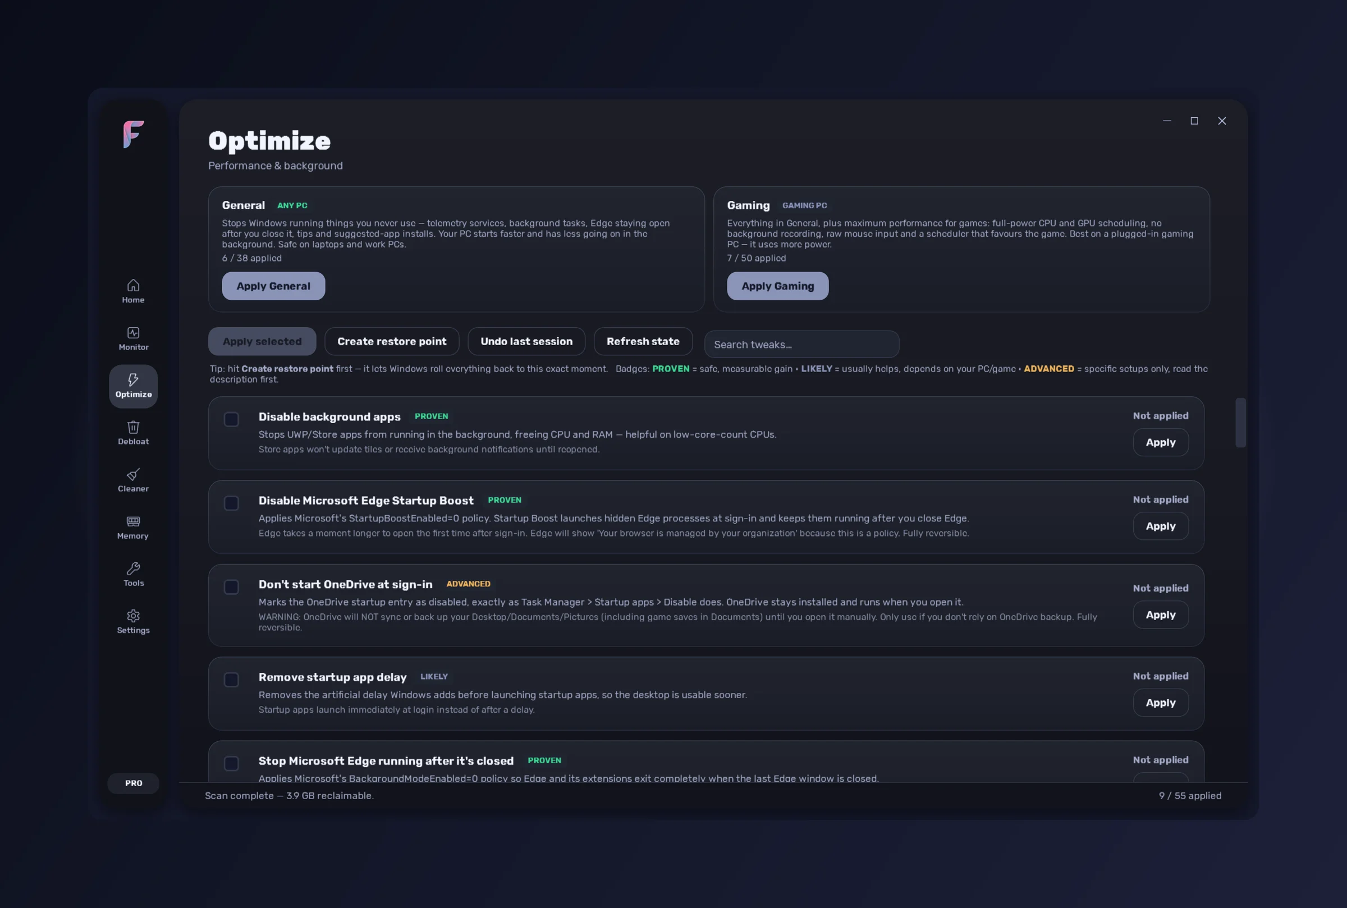Open the Tools section
1347x908 pixels.
click(133, 575)
